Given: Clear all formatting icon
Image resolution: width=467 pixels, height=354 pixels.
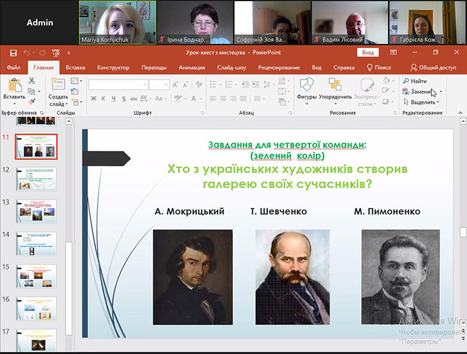Looking at the screenshot, I should pyautogui.click(x=199, y=85).
